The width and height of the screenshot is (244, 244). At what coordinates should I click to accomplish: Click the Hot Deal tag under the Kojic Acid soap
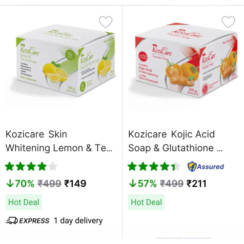pyautogui.click(x=146, y=202)
